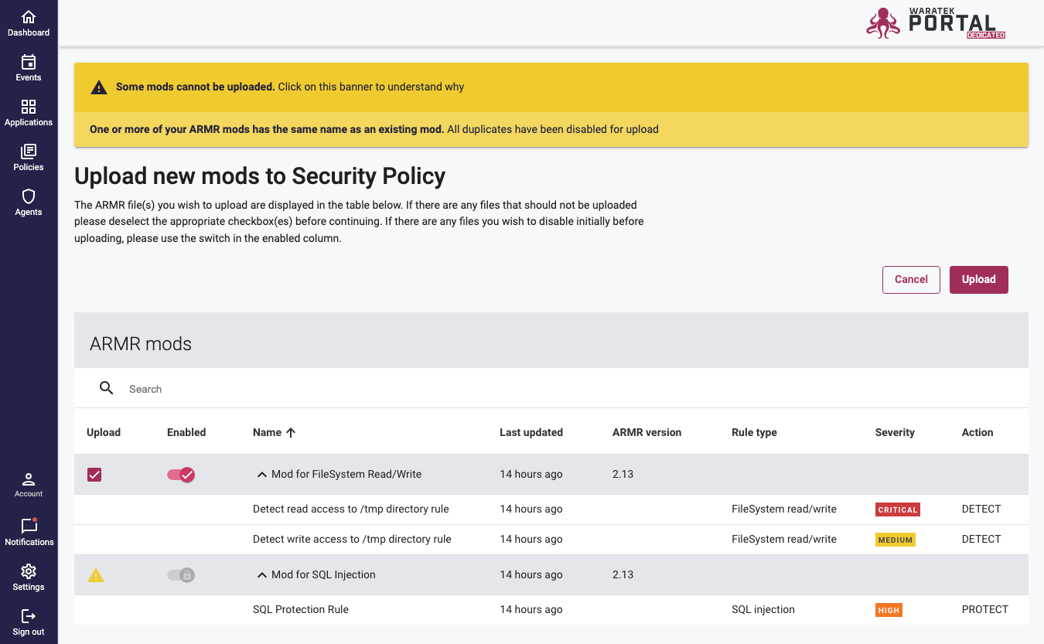Click the HIGH severity badge
The image size is (1044, 644).
click(x=889, y=610)
